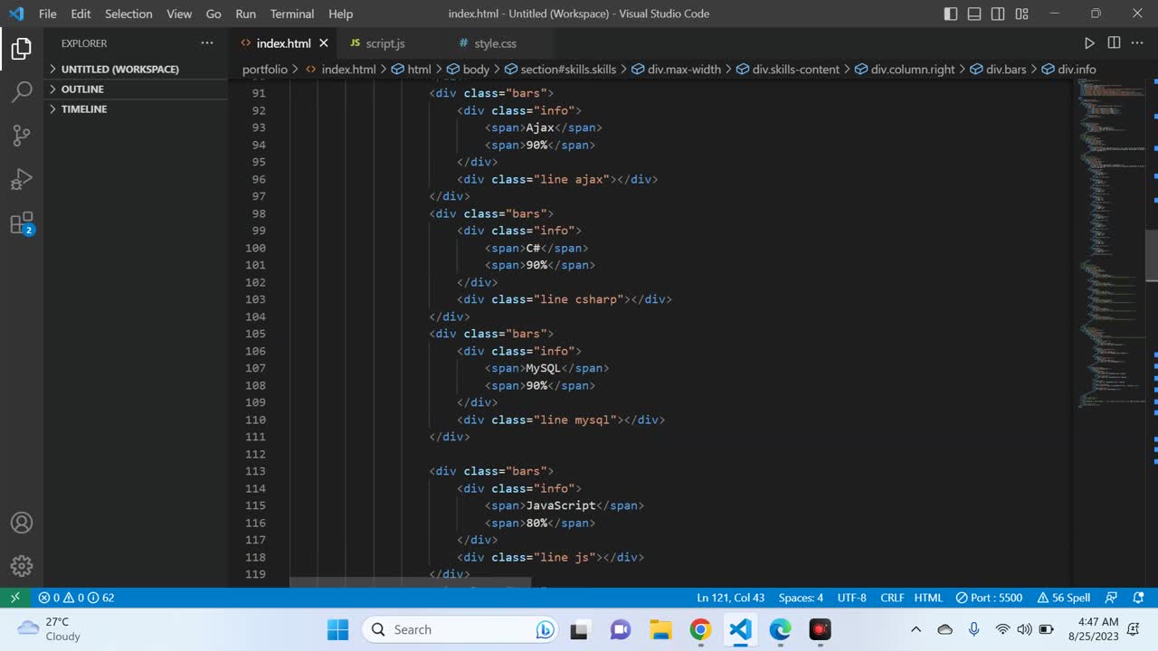This screenshot has height=651, width=1158.
Task: Open the Explorer view in activity bar
Action: point(22,49)
